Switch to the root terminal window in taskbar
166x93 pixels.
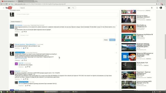tap(65, 92)
